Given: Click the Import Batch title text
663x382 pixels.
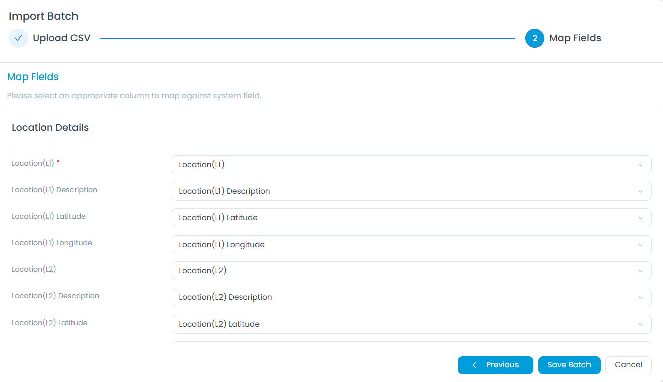Looking at the screenshot, I should click(x=43, y=16).
